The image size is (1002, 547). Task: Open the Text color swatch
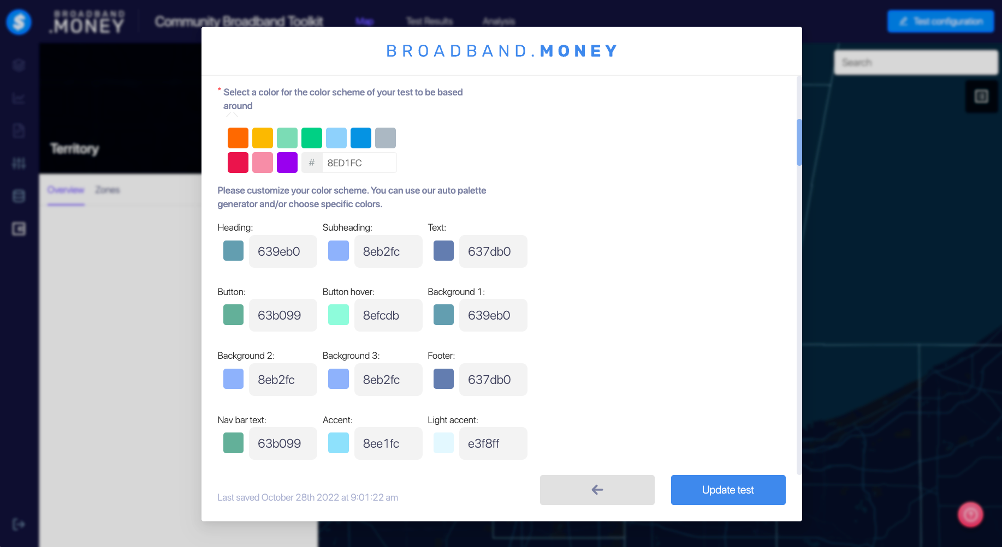click(443, 251)
